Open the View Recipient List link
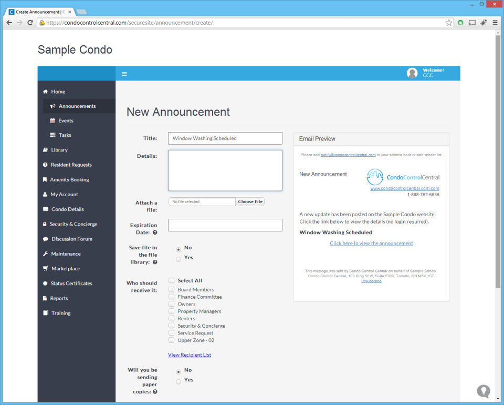Viewport: 504px width, 405px height. point(190,355)
